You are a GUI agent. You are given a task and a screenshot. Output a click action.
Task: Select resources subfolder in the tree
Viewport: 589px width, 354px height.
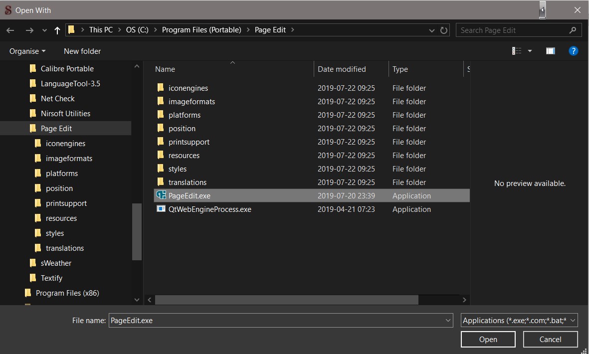(61, 218)
